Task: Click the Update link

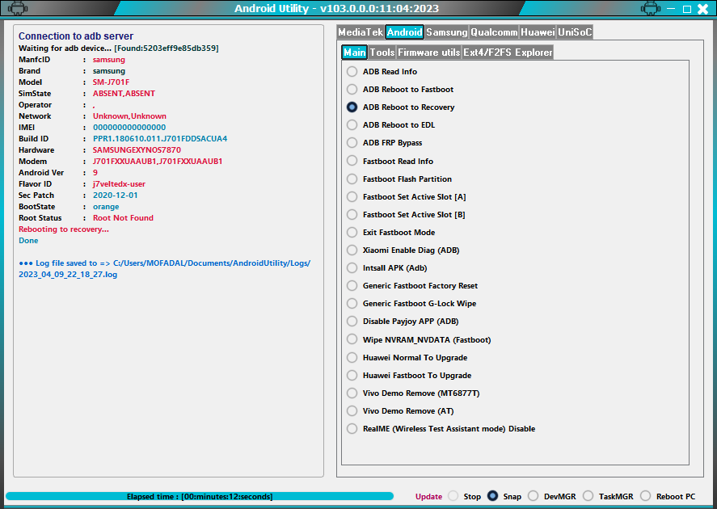Action: click(428, 497)
